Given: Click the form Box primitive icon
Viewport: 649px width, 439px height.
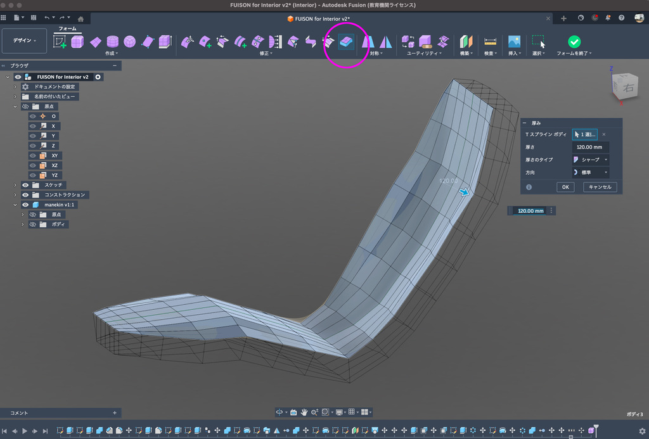Looking at the screenshot, I should (77, 42).
